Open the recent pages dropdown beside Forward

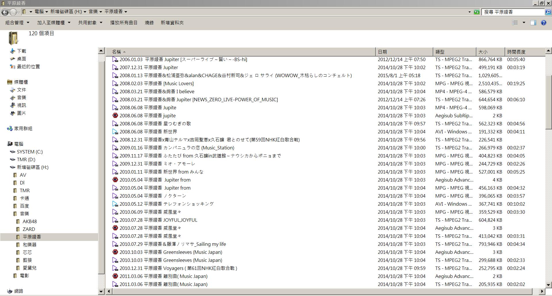(x=18, y=12)
